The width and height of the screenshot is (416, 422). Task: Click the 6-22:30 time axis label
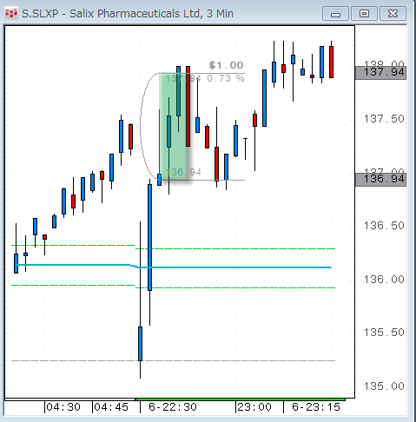tap(173, 407)
